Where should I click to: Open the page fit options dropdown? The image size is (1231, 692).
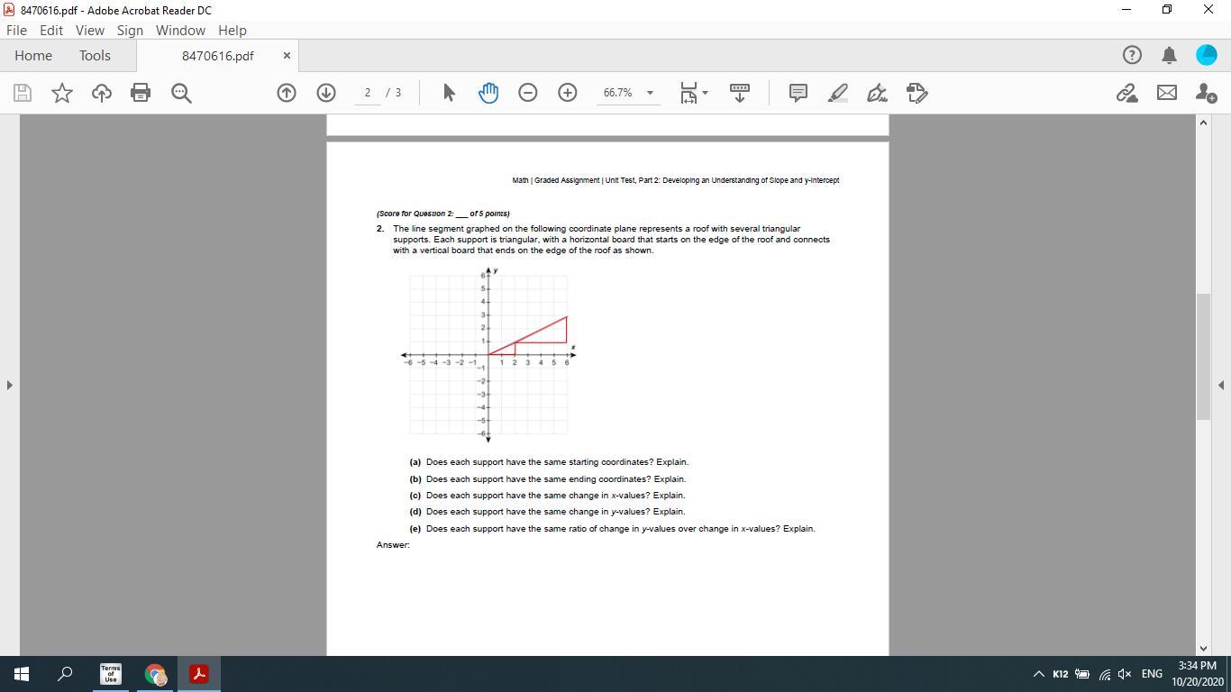point(694,93)
